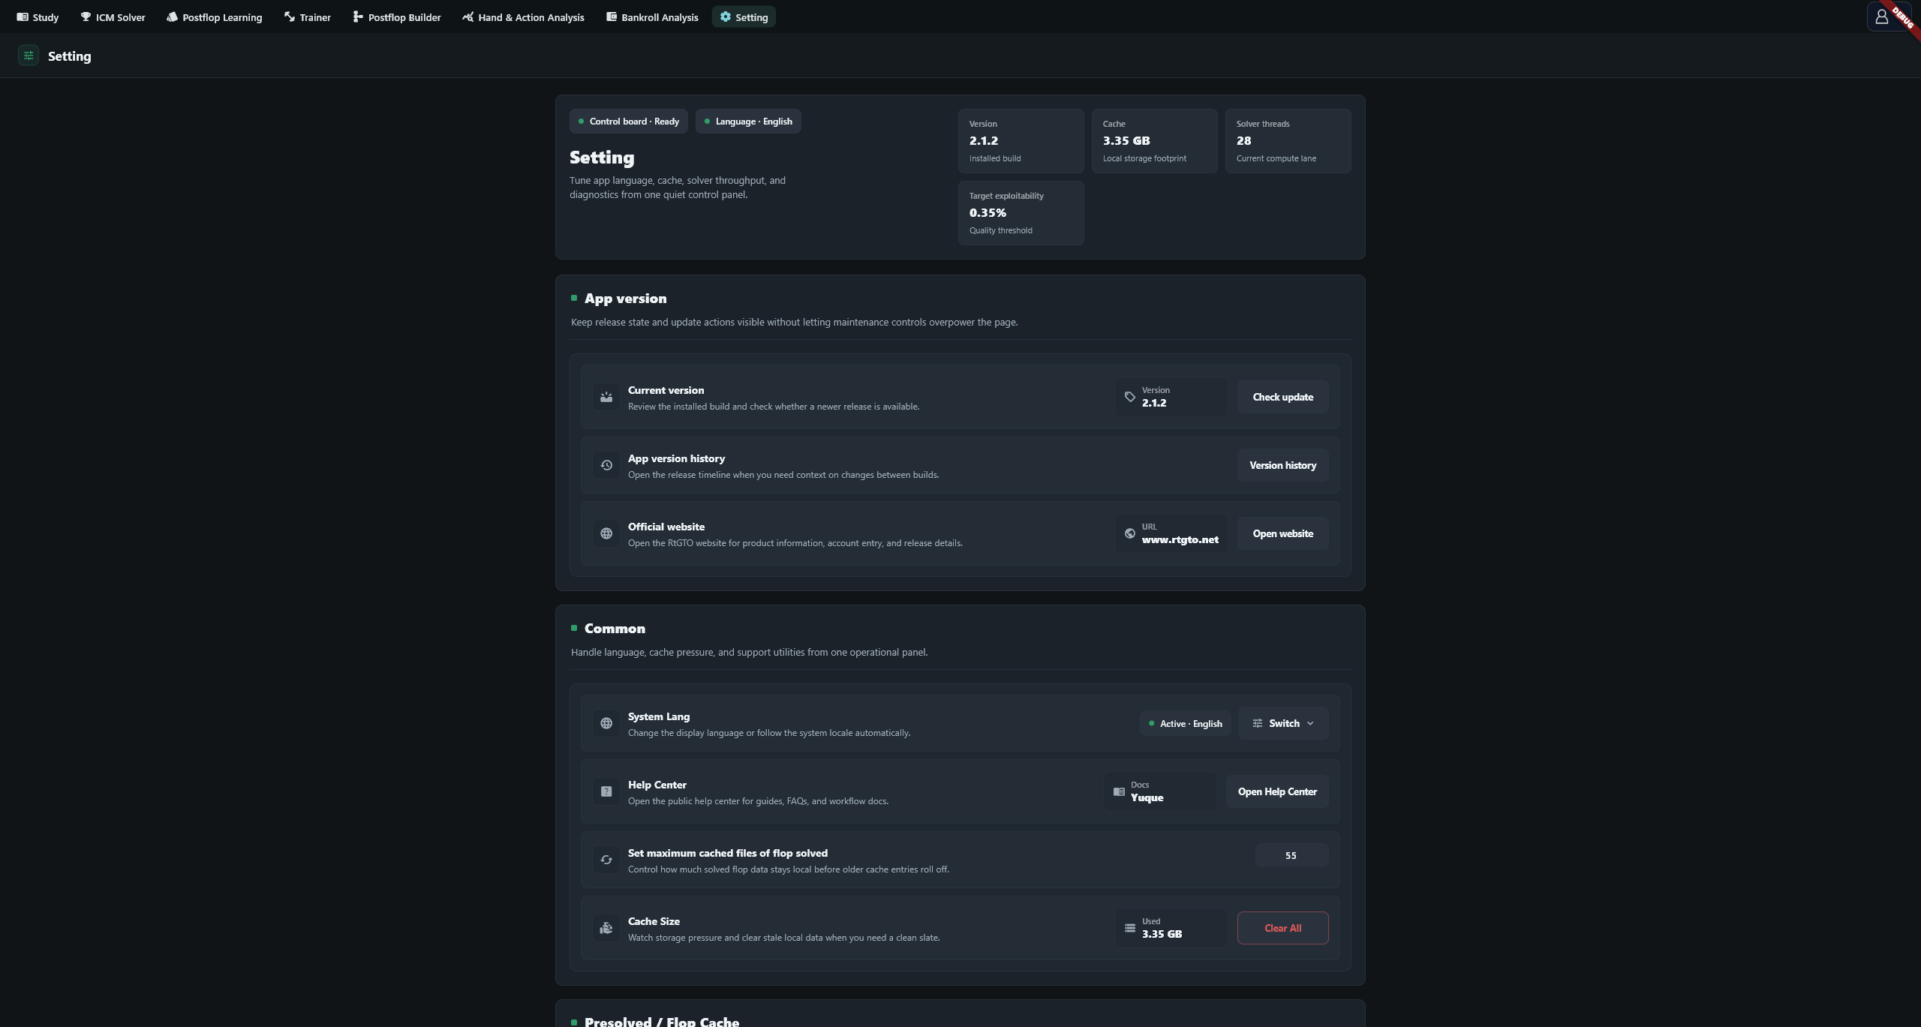
Task: Go to the Trainer tab
Action: click(308, 17)
